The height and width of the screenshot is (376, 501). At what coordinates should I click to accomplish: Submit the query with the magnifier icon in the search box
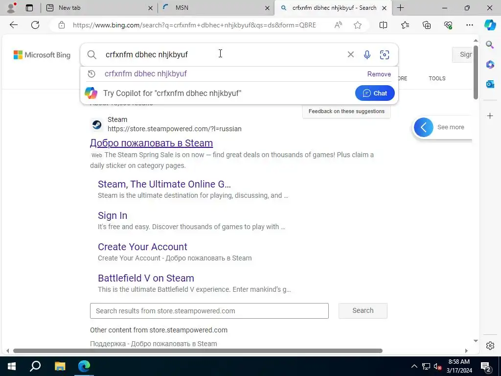point(91,55)
